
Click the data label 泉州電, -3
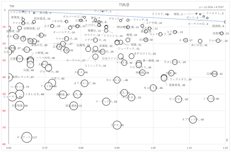tap(45, 13)
